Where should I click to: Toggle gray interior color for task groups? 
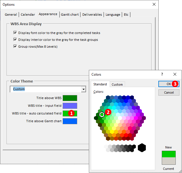pyautogui.click(x=15, y=40)
